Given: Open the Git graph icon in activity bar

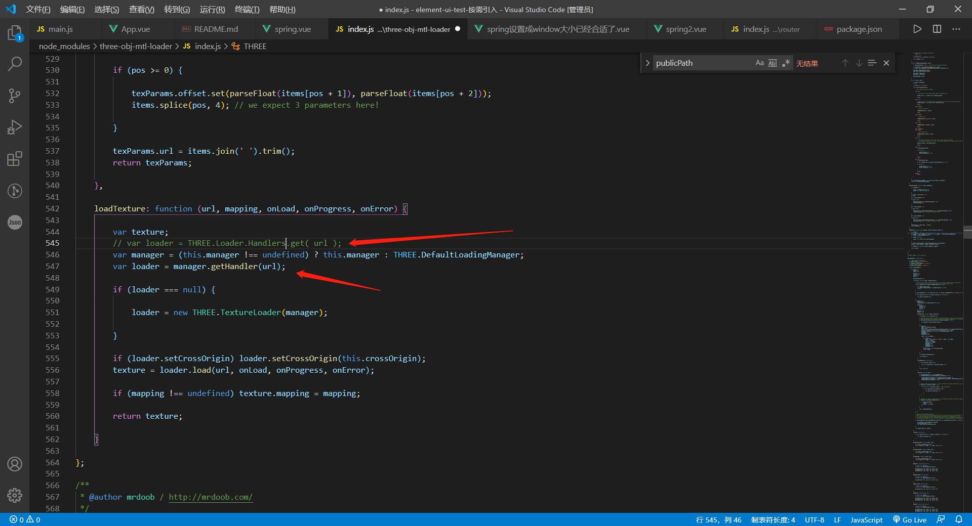Looking at the screenshot, I should [15, 191].
